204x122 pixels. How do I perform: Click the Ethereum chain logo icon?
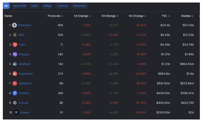[15, 25]
